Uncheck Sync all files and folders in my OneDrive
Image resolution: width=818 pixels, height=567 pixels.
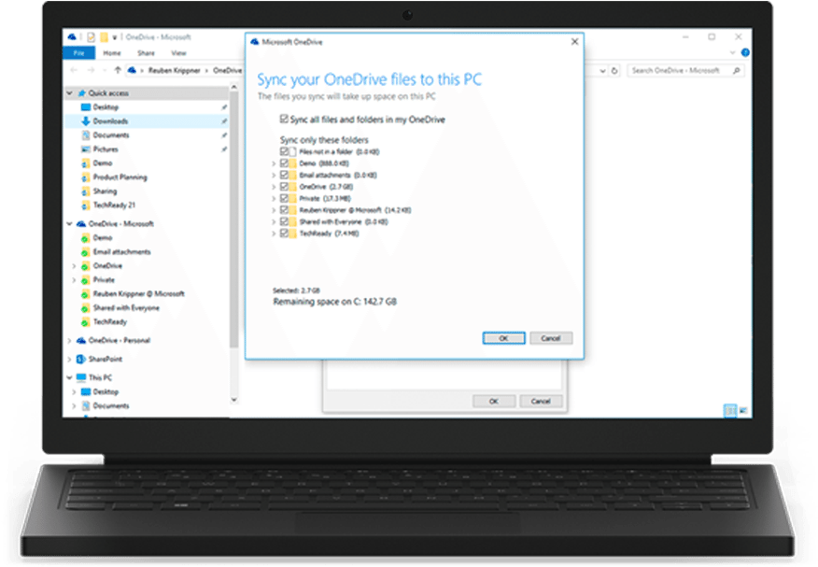(x=284, y=119)
